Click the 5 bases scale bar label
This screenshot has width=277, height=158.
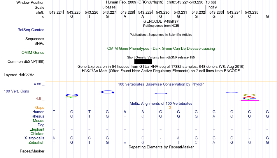tap(109, 7)
